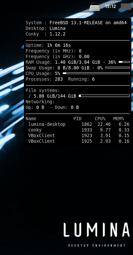Viewport: 133px width, 255px height.
Task: Click the keyboard layout icon in system tray
Action: [94, 7]
